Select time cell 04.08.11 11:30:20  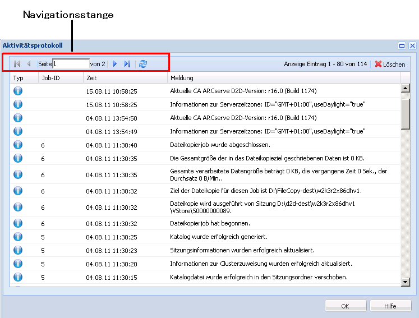[x=112, y=264]
